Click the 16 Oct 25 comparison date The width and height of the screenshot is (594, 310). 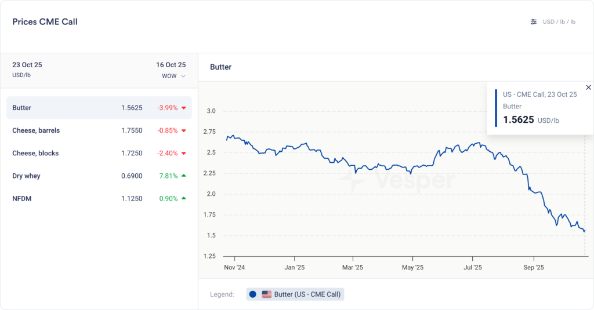(x=171, y=65)
